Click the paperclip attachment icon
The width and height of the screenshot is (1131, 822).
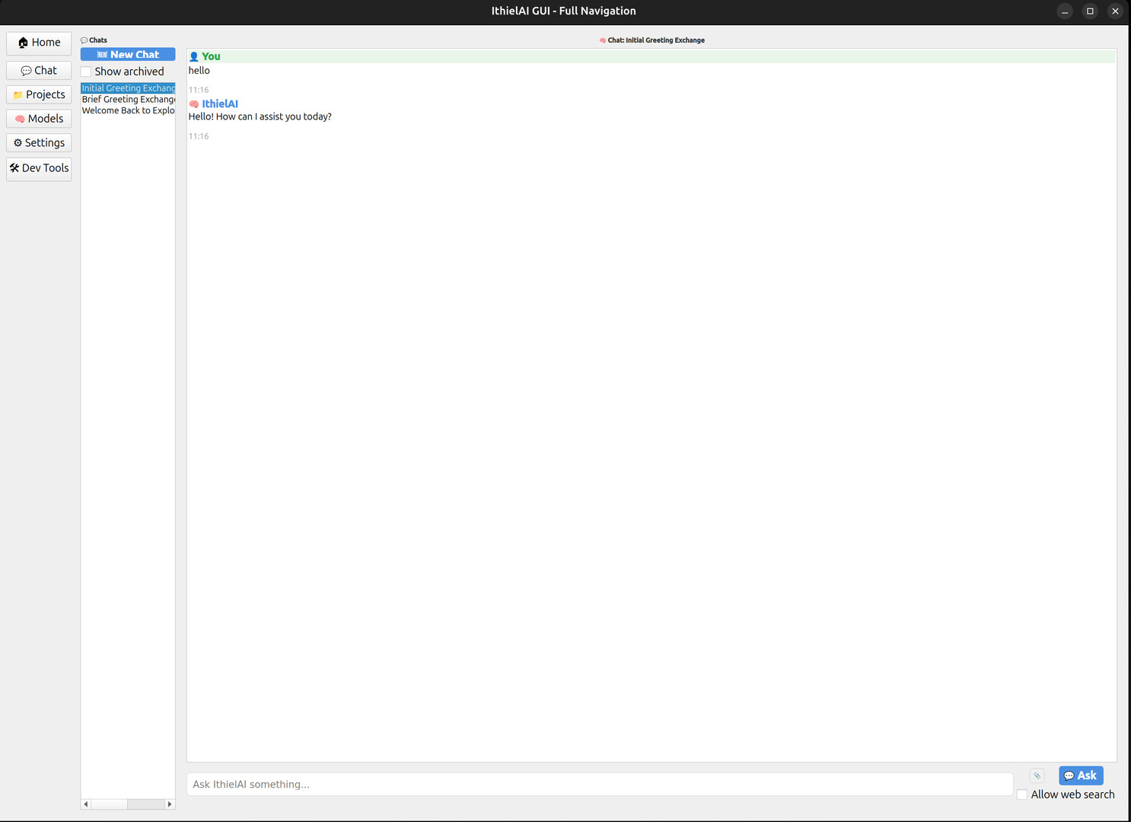1037,775
